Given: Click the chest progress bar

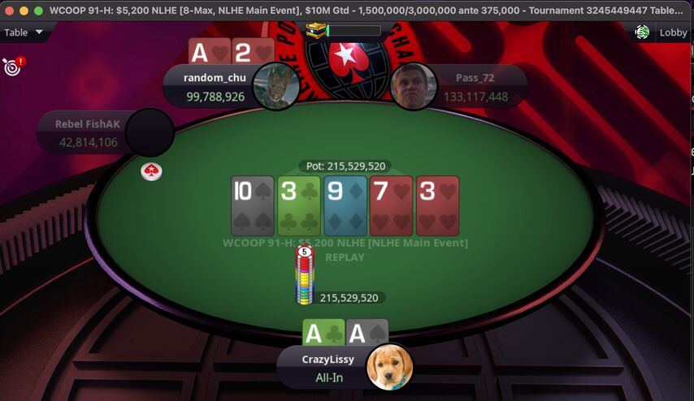Looking at the screenshot, I should [354, 31].
